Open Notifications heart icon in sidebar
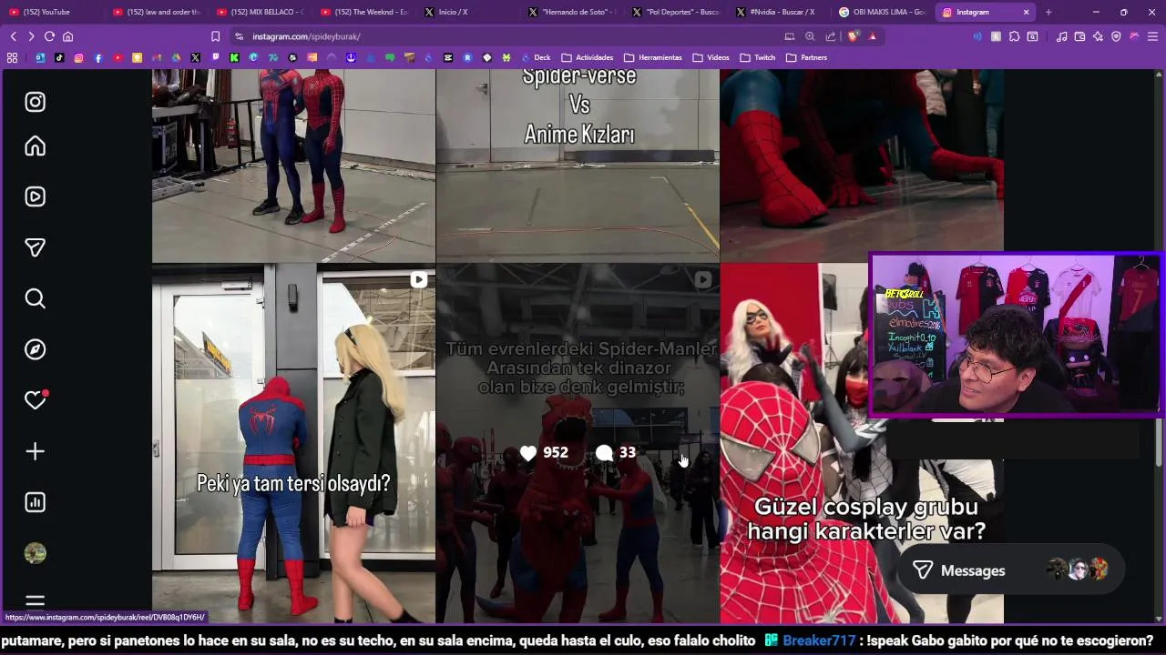This screenshot has width=1166, height=655. pos(35,400)
